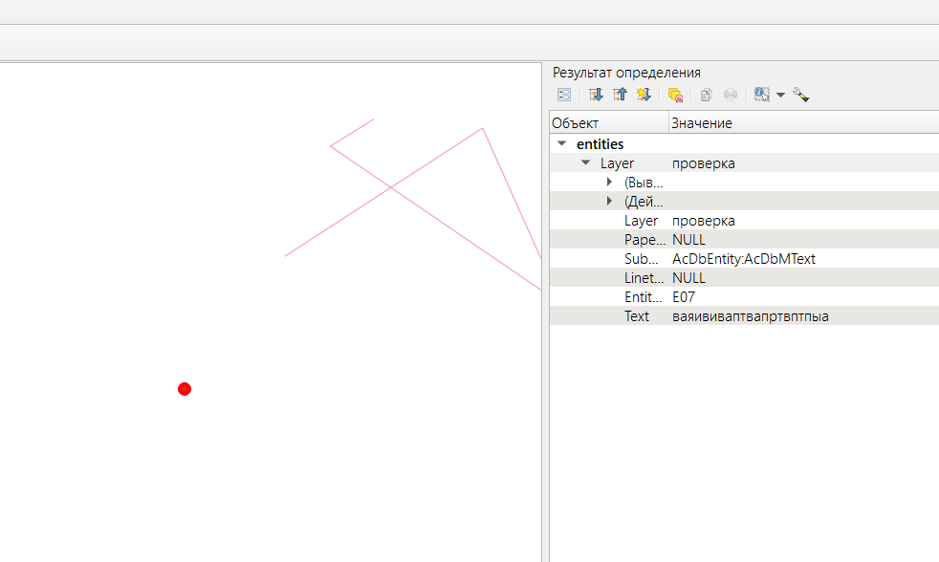
Task: Select the Sub... attribute label
Action: 641,259
